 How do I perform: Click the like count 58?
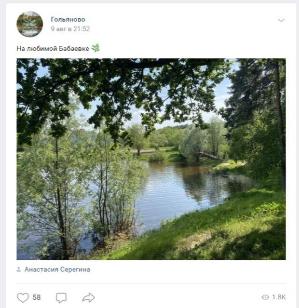pyautogui.click(x=37, y=297)
